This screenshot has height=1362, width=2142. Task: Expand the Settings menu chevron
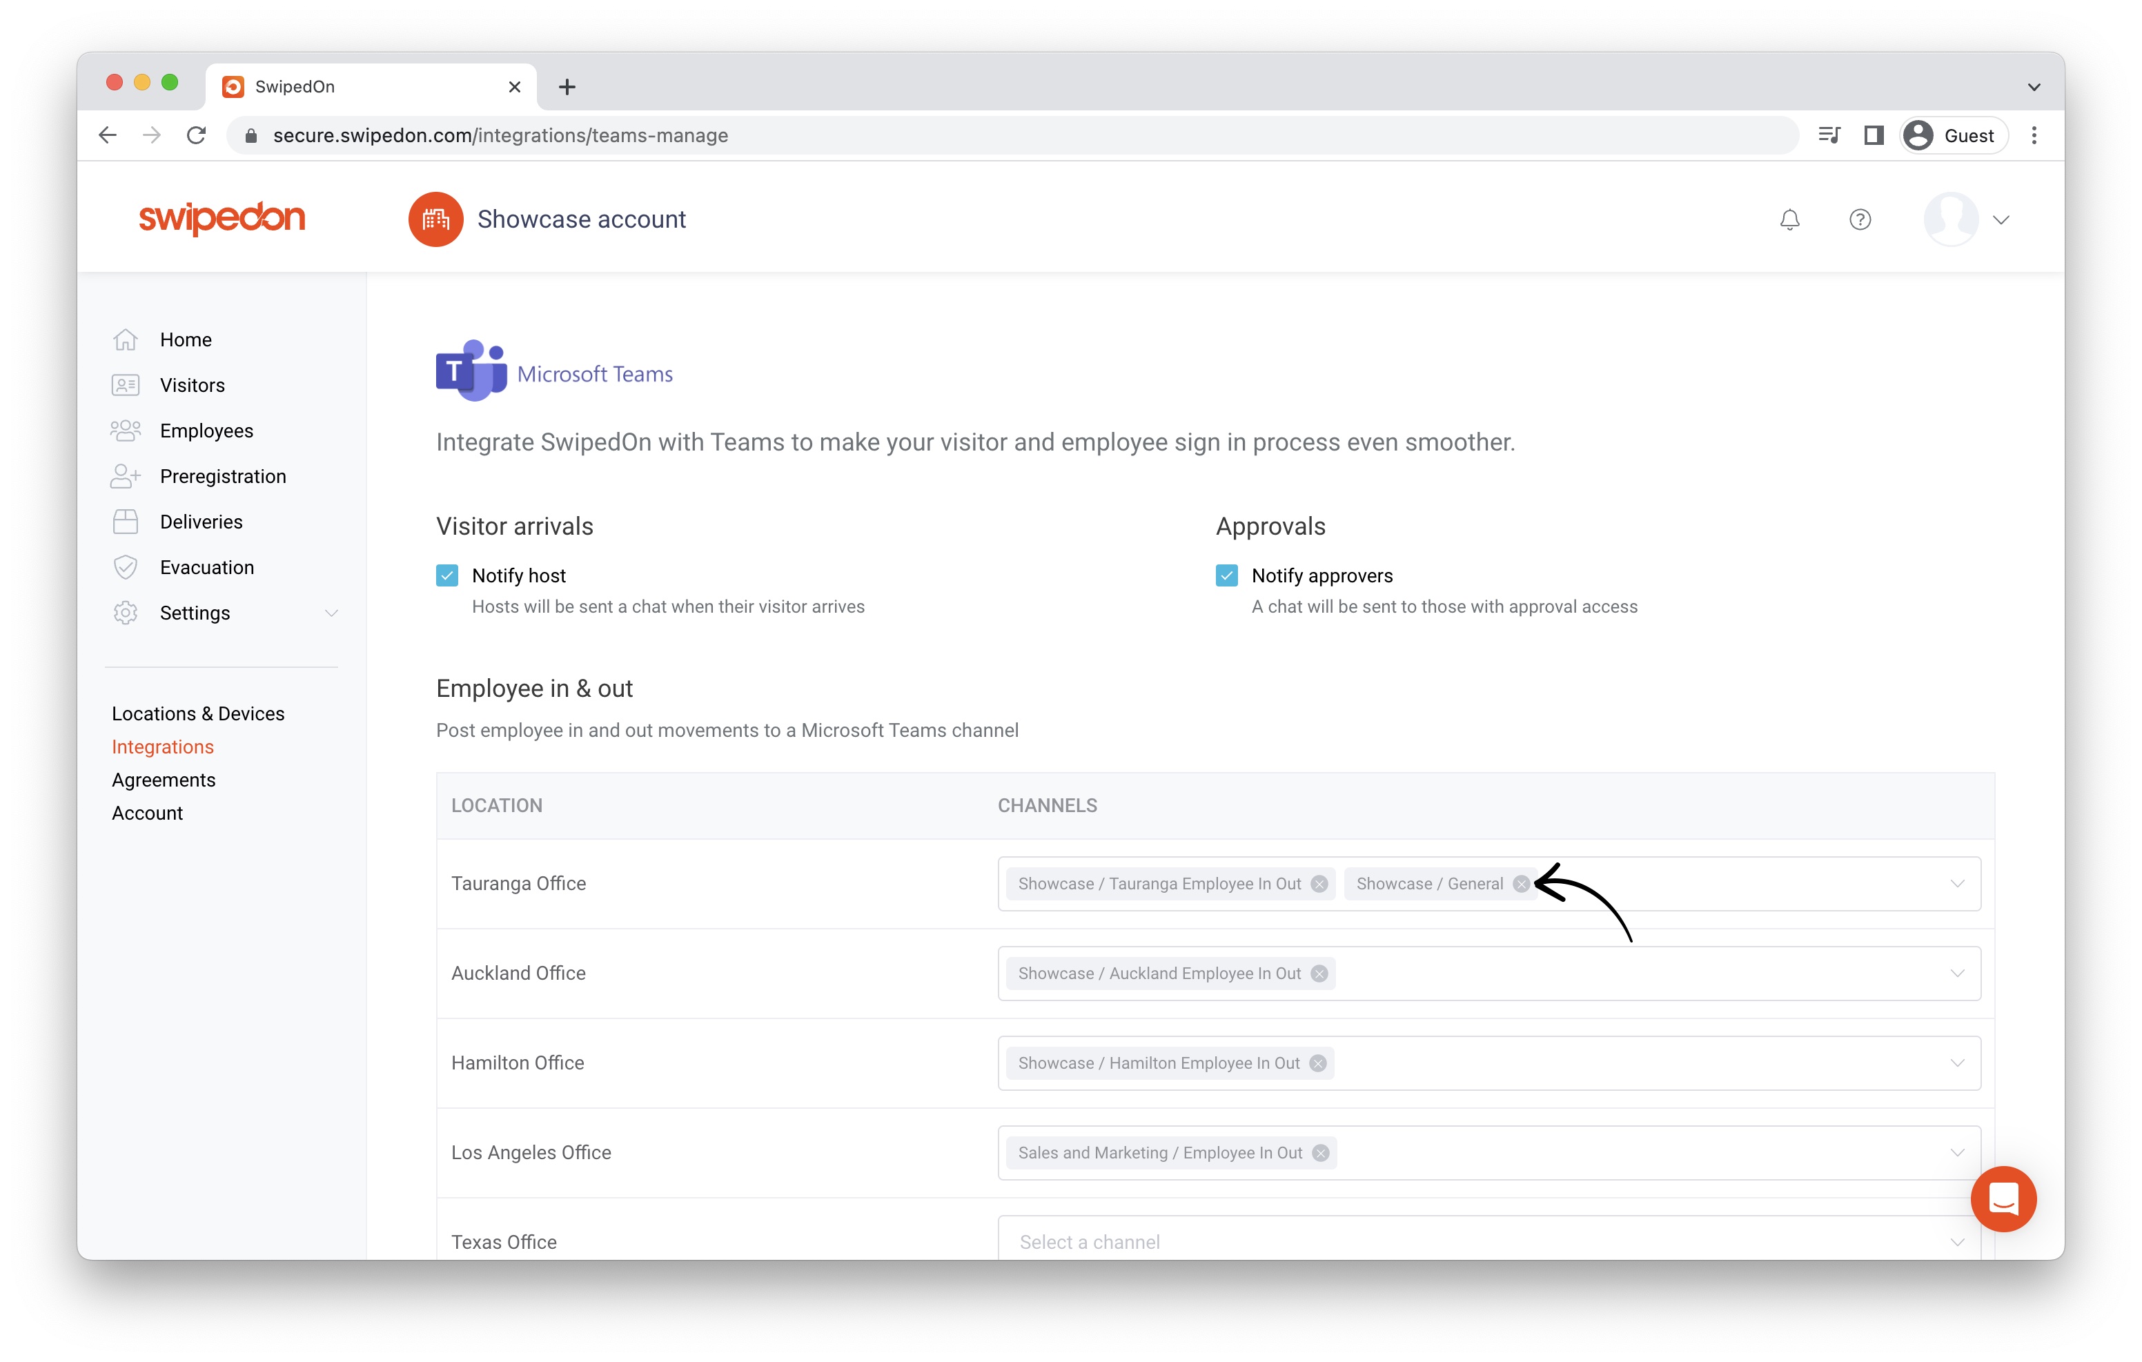click(x=332, y=613)
